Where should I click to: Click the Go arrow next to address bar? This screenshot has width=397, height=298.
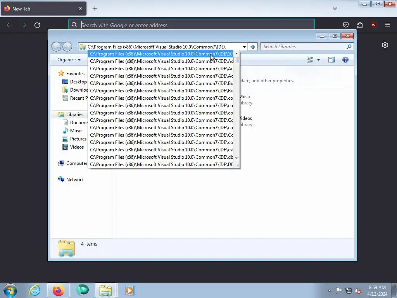tap(253, 47)
